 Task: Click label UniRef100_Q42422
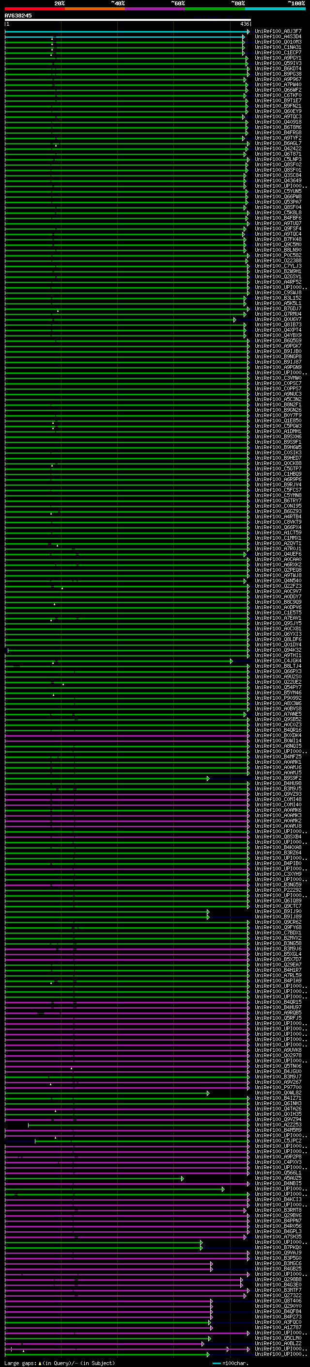(278, 149)
